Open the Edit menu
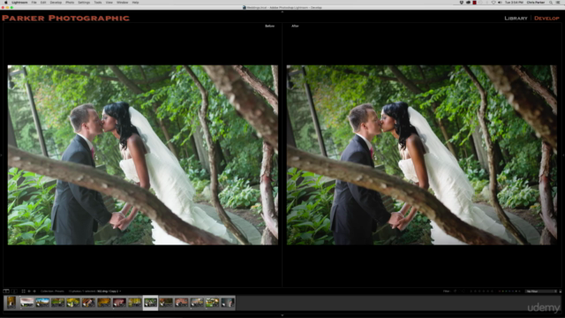The height and width of the screenshot is (318, 565). [43, 2]
